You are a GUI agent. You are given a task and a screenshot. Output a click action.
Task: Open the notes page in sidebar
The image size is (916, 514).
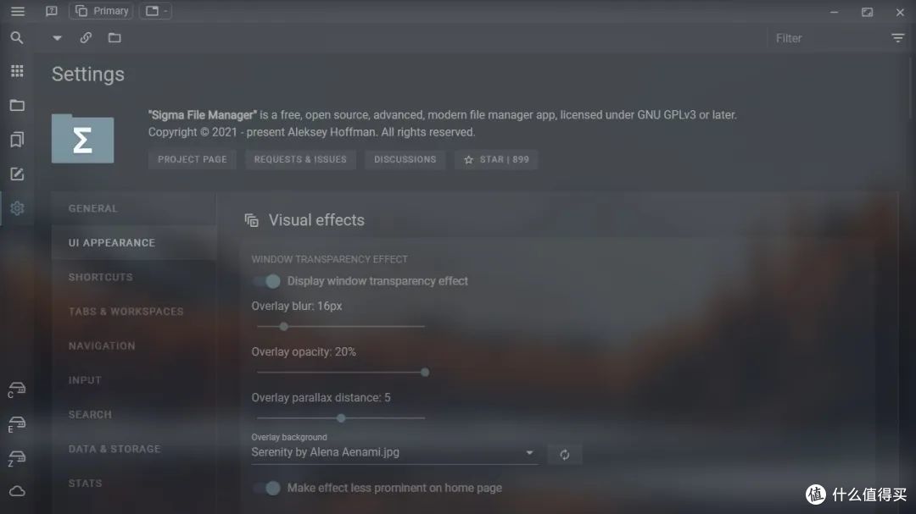pyautogui.click(x=17, y=174)
